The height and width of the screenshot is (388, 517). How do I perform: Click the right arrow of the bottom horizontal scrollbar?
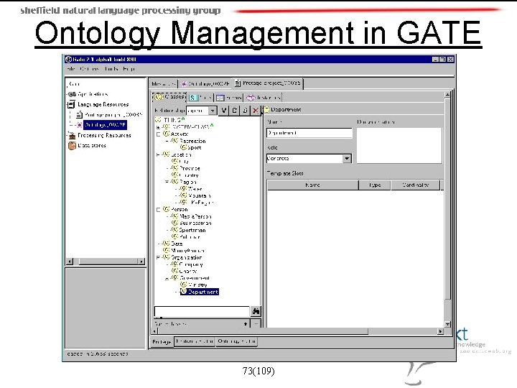tap(440, 331)
